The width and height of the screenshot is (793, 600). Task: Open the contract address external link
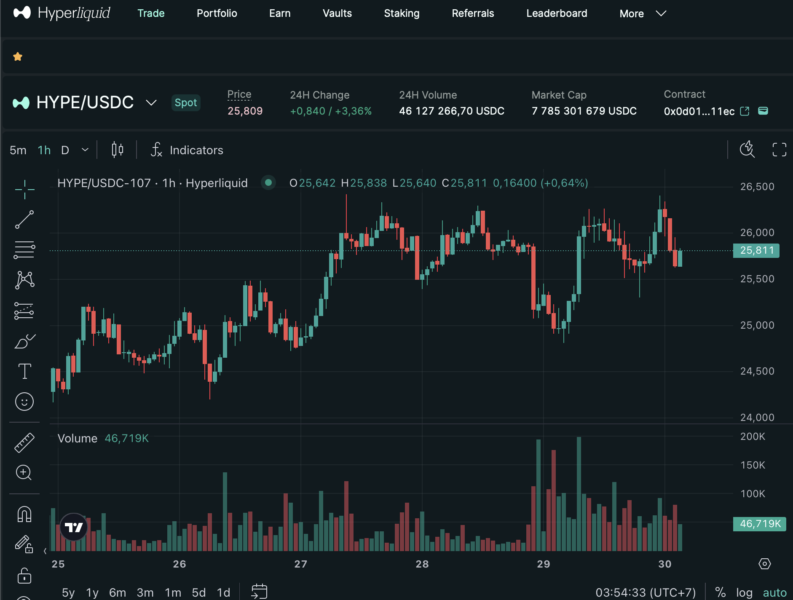(x=745, y=111)
